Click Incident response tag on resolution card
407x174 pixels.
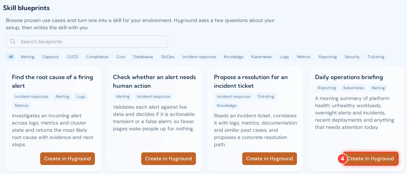pyautogui.click(x=233, y=97)
